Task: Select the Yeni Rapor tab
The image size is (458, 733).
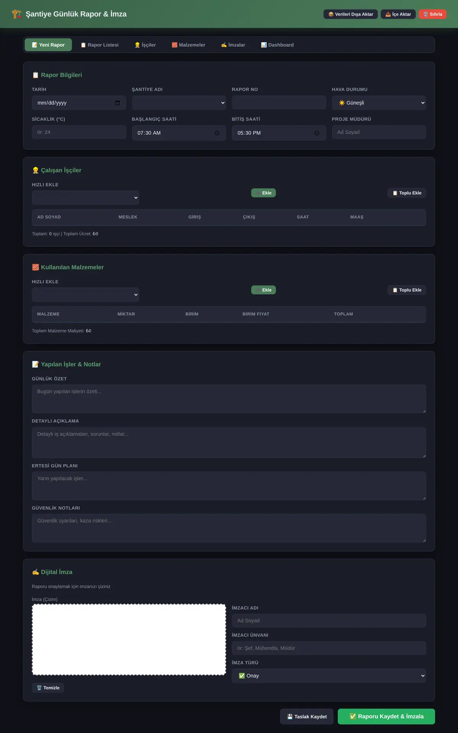Action: [48, 45]
